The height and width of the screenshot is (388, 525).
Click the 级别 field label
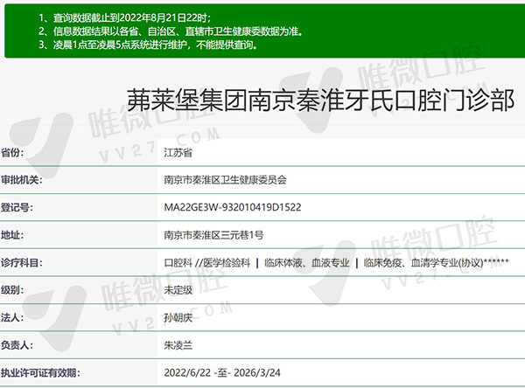pyautogui.click(x=12, y=290)
